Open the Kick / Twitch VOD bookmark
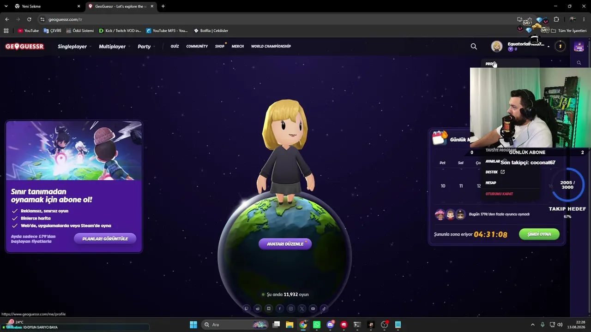The image size is (591, 332). pos(120,30)
